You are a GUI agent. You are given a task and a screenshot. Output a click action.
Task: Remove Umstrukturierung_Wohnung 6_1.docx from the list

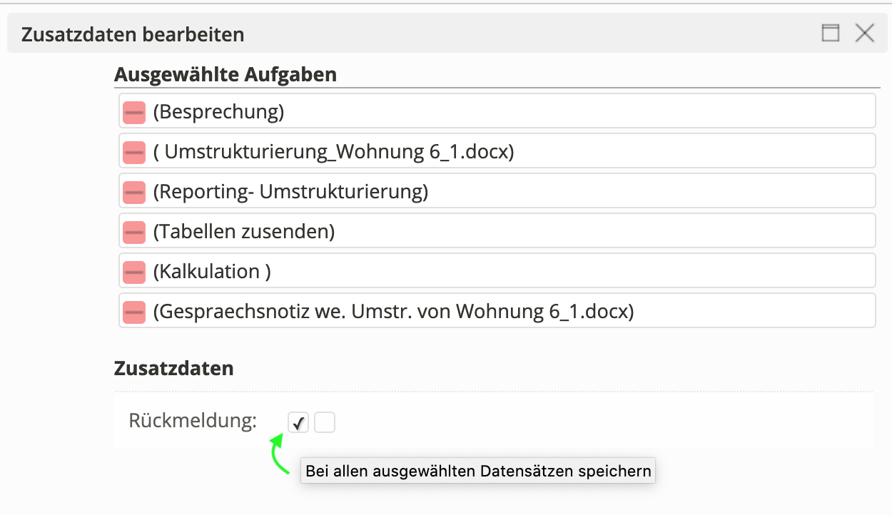point(134,152)
